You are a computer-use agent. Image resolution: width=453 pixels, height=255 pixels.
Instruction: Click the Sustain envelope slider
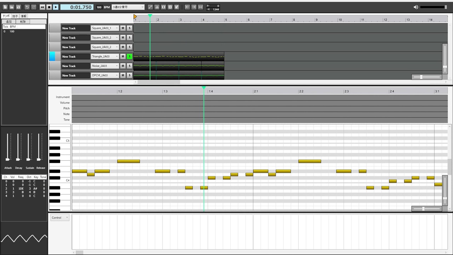click(x=29, y=147)
